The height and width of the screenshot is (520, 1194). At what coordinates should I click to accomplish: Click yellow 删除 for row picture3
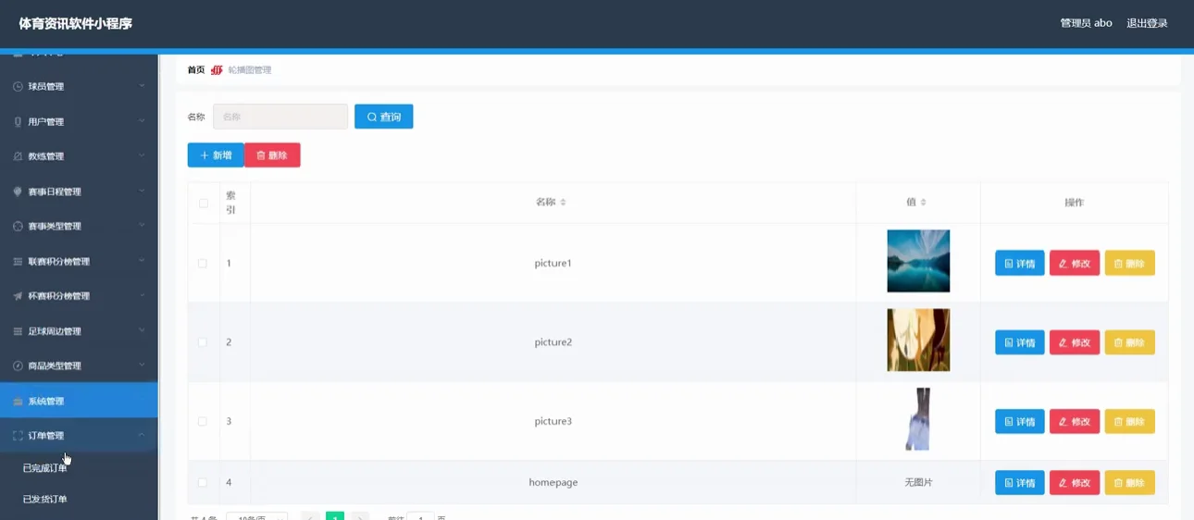click(1130, 422)
